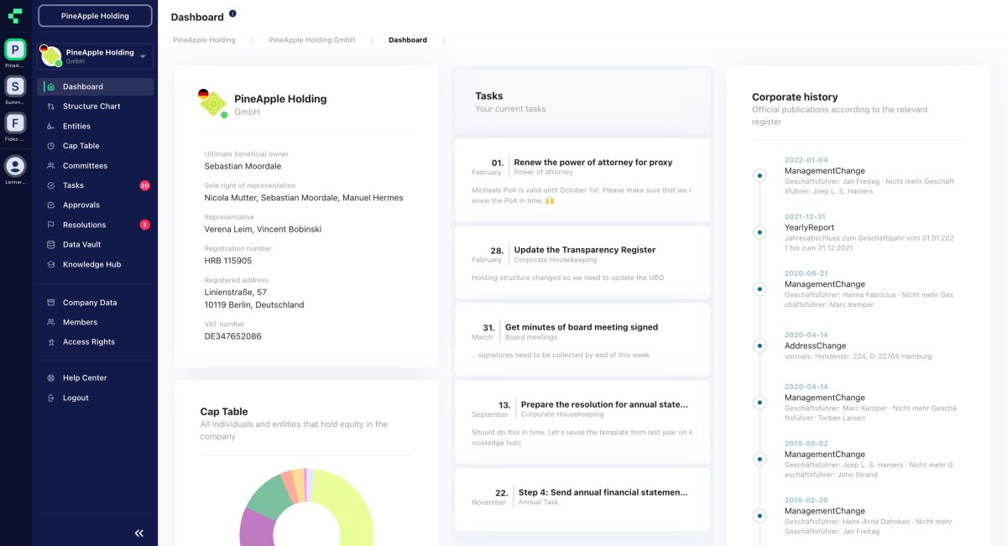Click the Help Center icon

click(x=51, y=378)
